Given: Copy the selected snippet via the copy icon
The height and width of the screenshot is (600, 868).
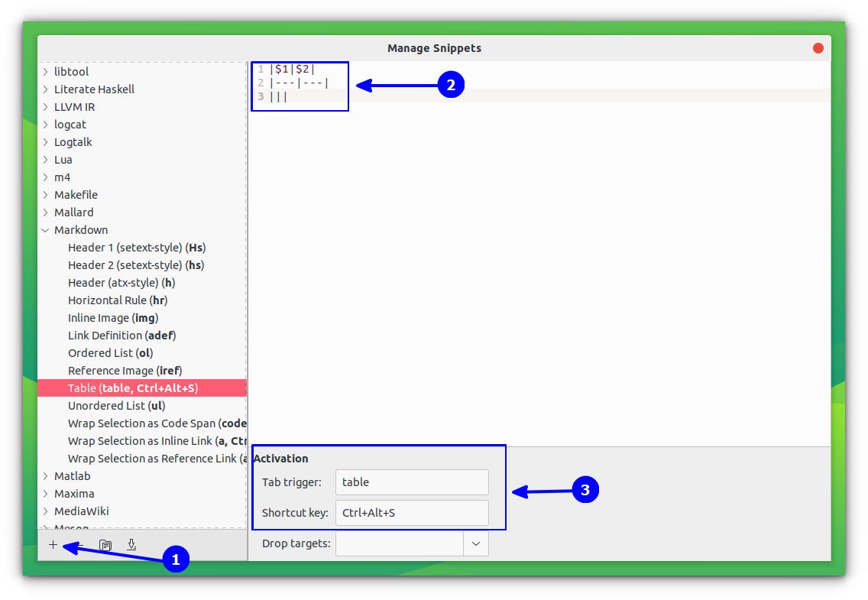Looking at the screenshot, I should [104, 544].
